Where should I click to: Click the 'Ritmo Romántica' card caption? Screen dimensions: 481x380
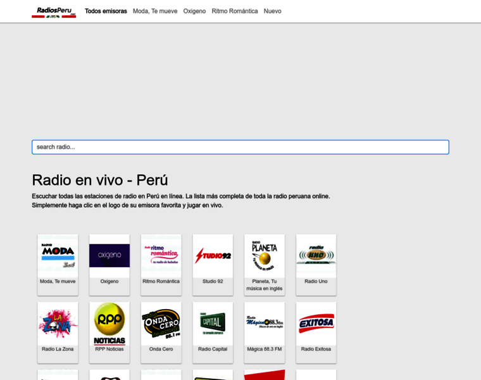coord(161,281)
